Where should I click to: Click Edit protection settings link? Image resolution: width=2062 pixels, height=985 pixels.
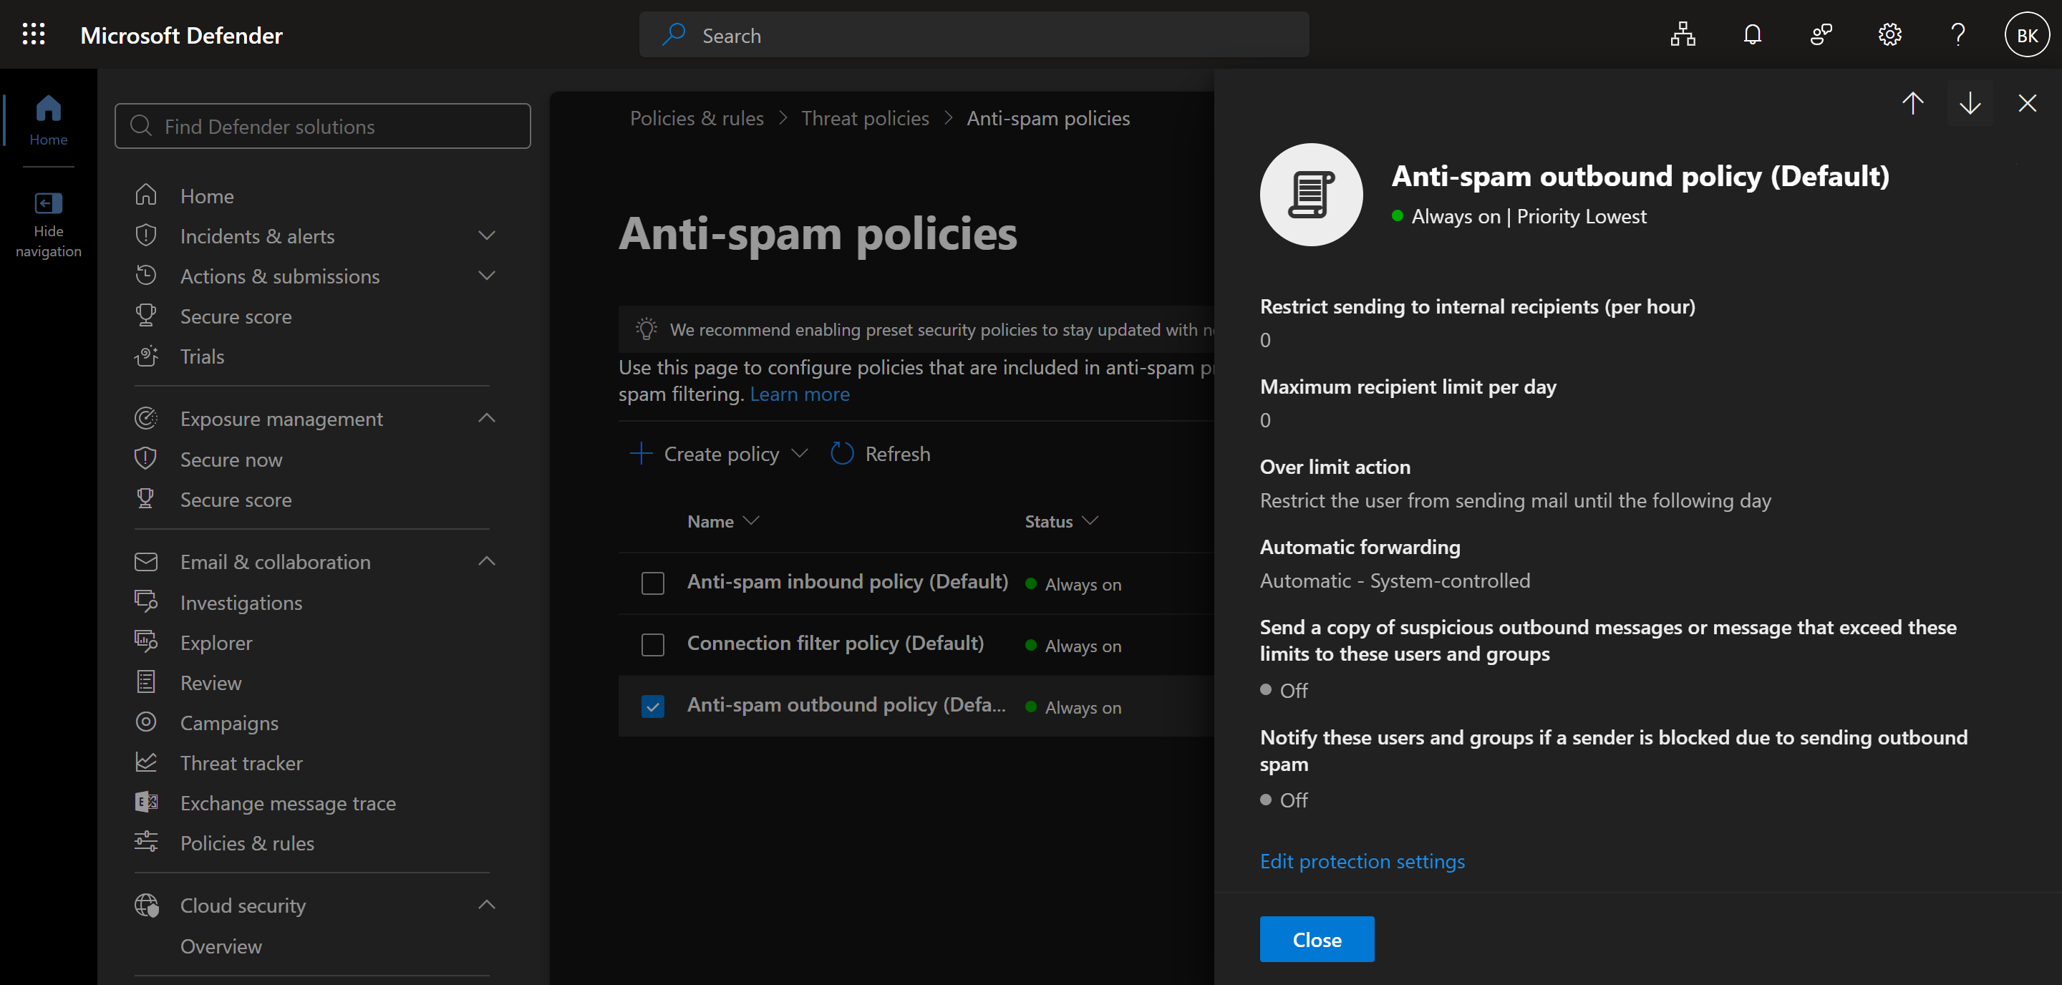(1362, 861)
